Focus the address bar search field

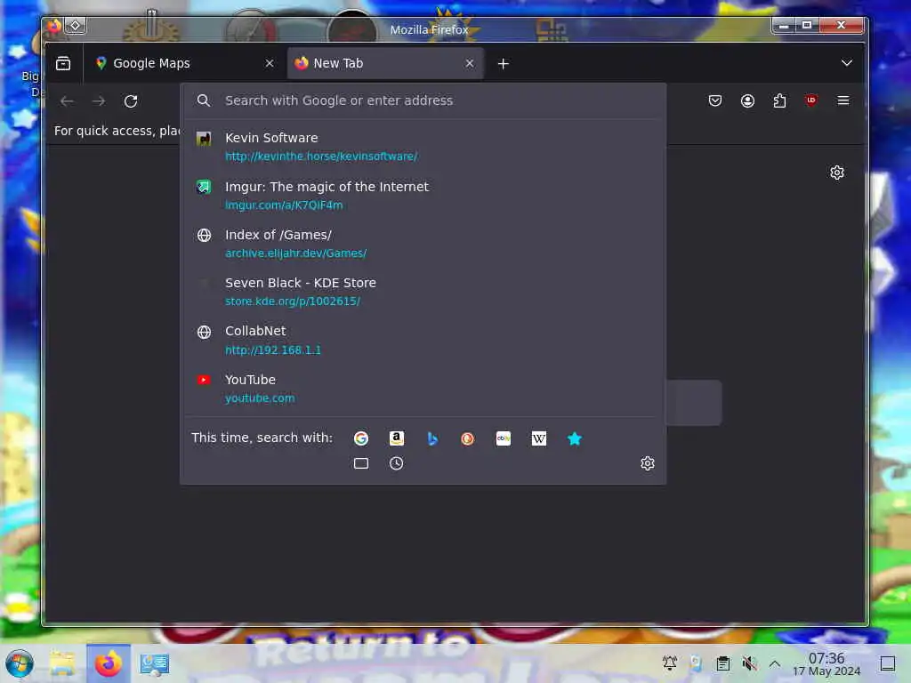(423, 100)
